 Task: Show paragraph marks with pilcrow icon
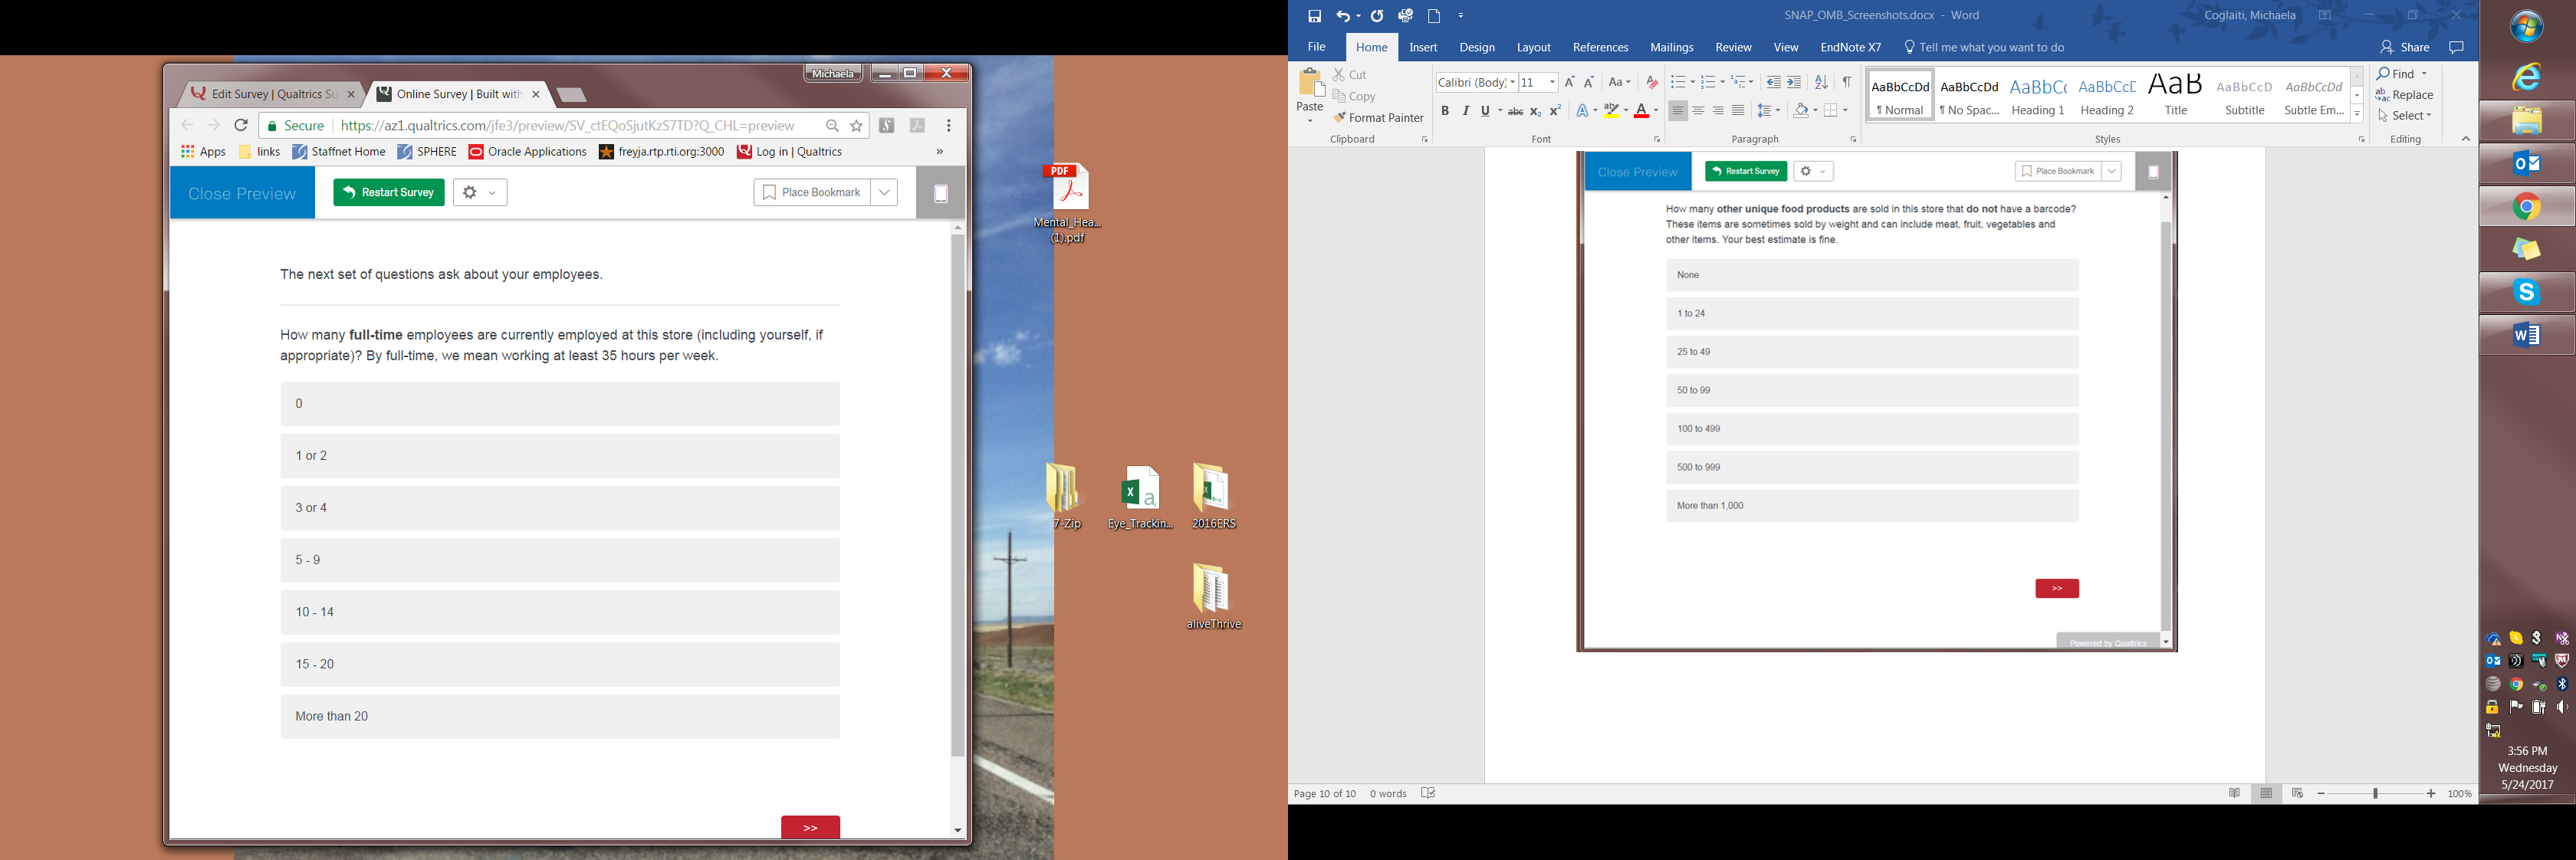click(1846, 82)
